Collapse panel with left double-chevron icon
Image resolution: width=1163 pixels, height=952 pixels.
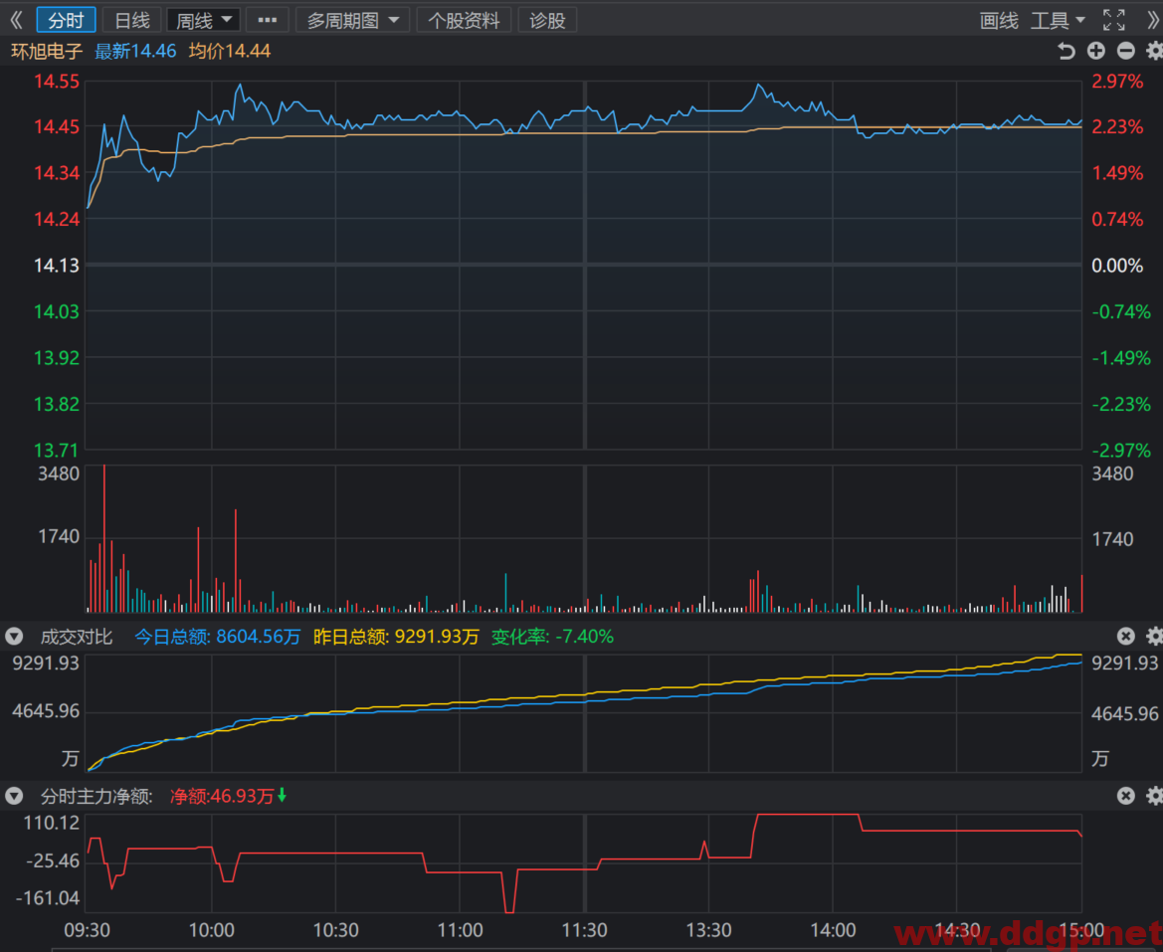point(16,20)
